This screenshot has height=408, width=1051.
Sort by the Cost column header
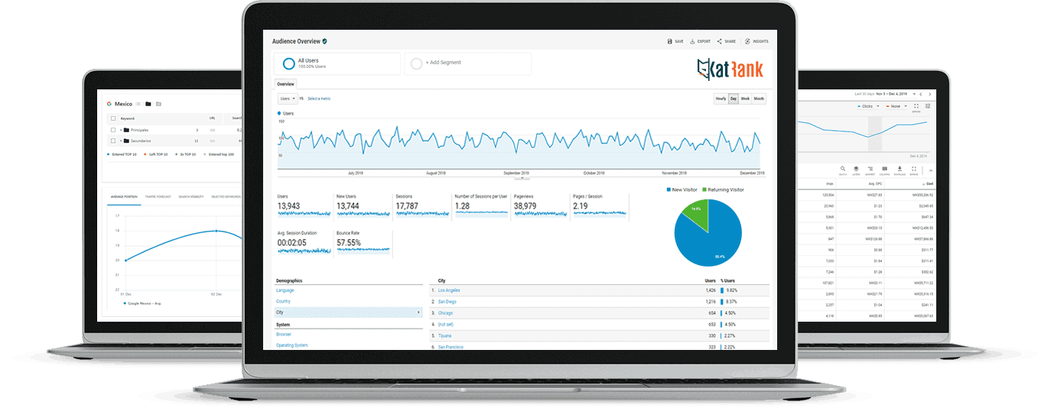[928, 183]
